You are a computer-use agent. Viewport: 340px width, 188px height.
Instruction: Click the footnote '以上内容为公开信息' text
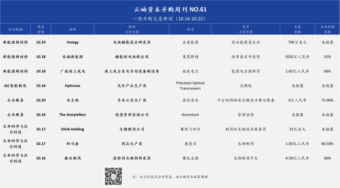156,177
